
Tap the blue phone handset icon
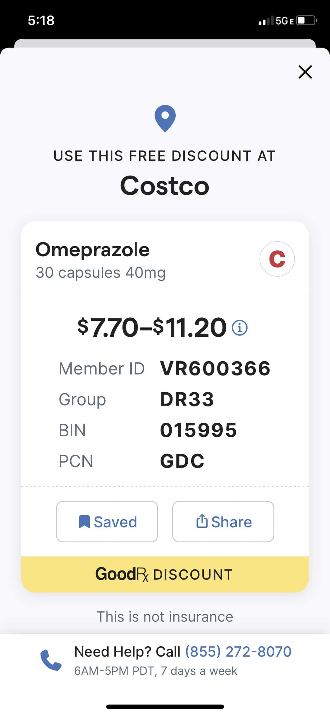[x=51, y=660]
